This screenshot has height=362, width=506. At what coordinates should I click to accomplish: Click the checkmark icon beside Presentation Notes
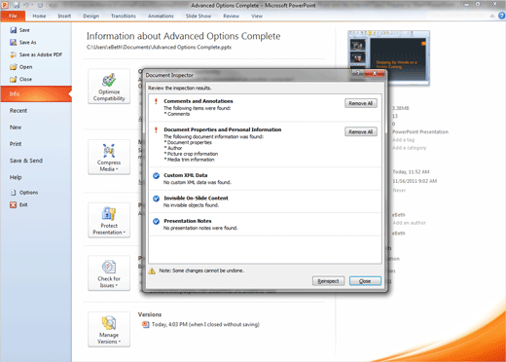156,221
